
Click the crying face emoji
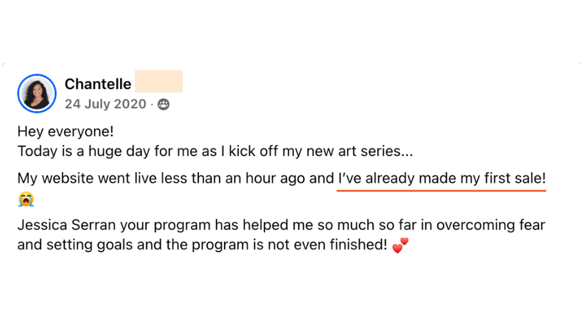pos(26,200)
